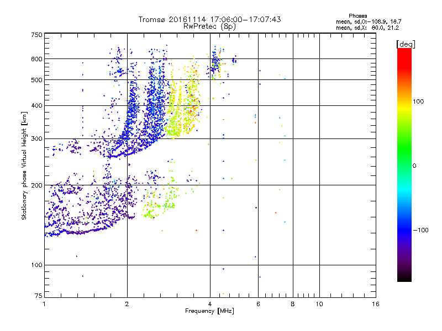Click the y-axis tick label '300'
This screenshot has height=331, width=442.
point(37,139)
